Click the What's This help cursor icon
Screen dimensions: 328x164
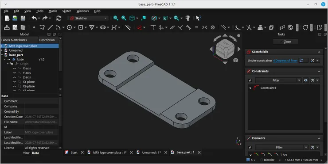[198, 18]
